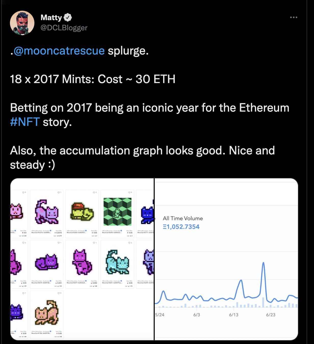Select the yellow cat wearing the red cap
The width and height of the screenshot is (314, 344).
[82, 211]
